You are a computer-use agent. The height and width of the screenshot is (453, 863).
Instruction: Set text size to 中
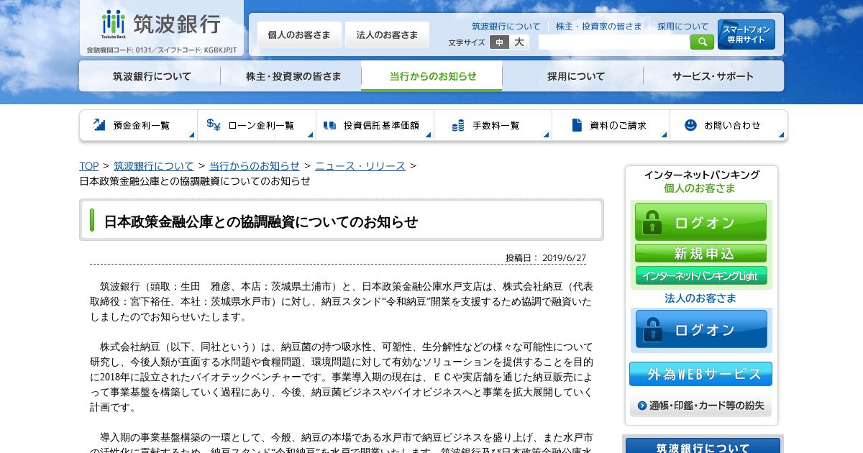[499, 42]
